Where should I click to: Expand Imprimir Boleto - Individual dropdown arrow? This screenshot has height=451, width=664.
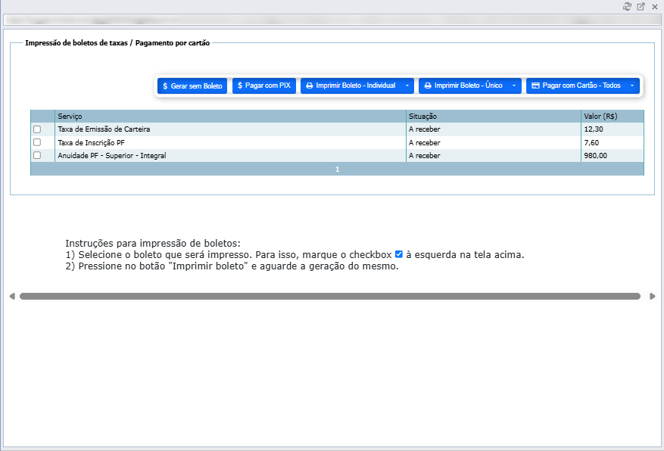[x=407, y=86]
